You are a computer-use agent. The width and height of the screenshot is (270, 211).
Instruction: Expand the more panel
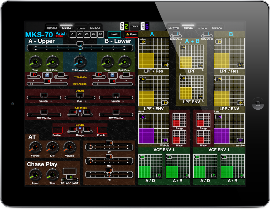click(x=135, y=26)
